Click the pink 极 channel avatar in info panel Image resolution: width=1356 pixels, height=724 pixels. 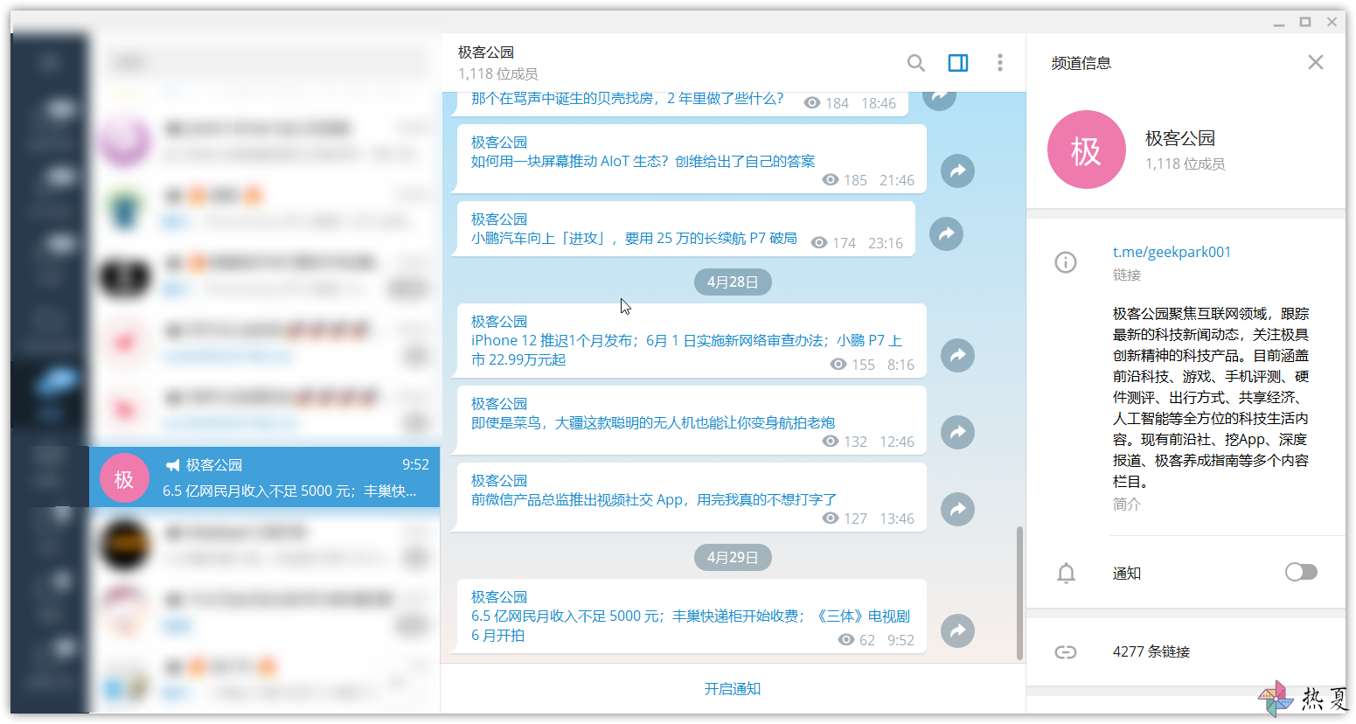(1087, 150)
